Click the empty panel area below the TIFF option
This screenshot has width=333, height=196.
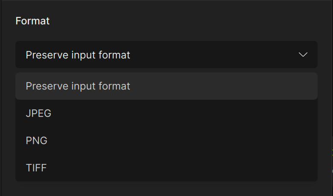coord(166,189)
